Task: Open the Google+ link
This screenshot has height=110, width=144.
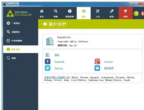Action: click(x=108, y=62)
